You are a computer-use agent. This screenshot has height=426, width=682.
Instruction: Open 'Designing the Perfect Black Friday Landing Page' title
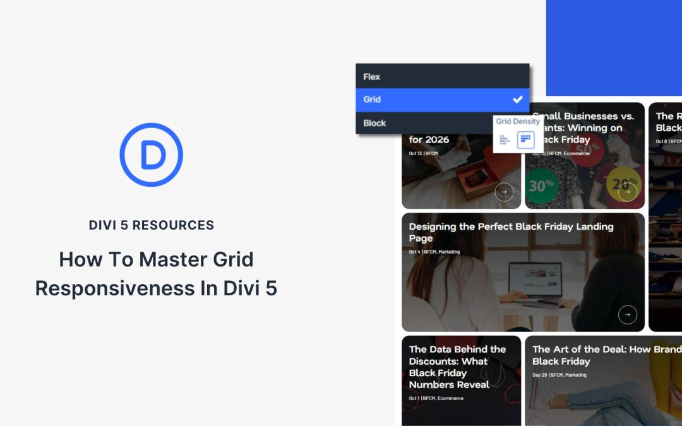tap(511, 232)
